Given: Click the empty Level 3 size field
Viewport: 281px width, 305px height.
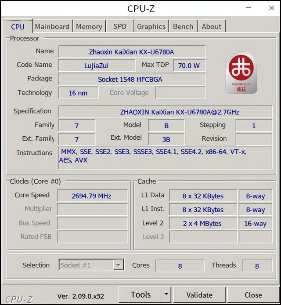Looking at the screenshot, I should 203,237.
